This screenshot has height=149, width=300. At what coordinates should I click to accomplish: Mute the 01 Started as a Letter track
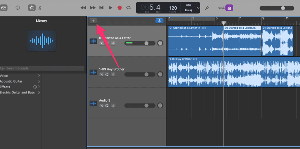pyautogui.click(x=102, y=43)
